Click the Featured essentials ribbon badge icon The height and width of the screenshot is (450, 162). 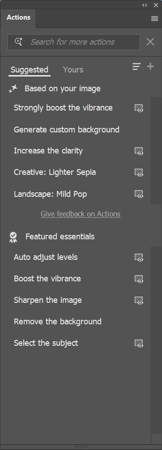[x=13, y=238]
